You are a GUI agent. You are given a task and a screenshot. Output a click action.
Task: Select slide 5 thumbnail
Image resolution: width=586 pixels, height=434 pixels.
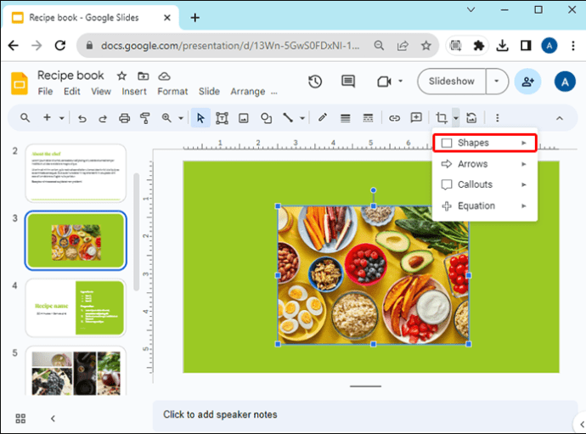(76, 371)
